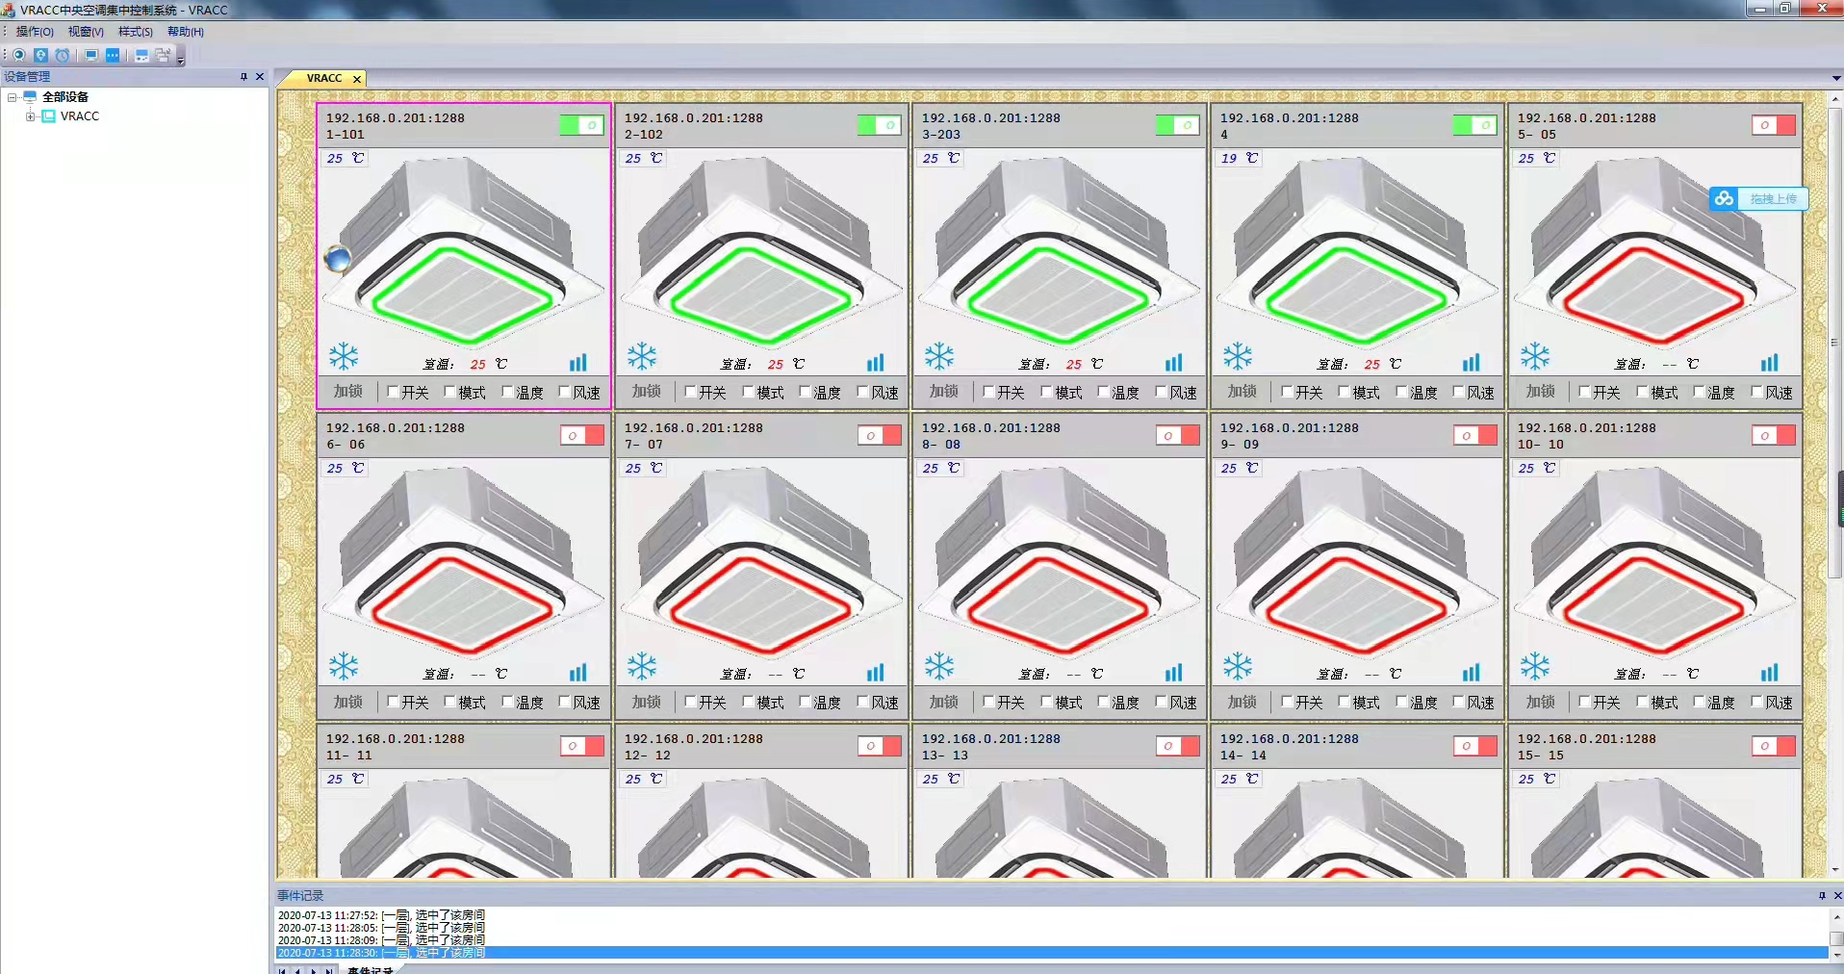Click the fan speed bars icon of unit 1-101
The width and height of the screenshot is (1844, 974).
pos(578,363)
